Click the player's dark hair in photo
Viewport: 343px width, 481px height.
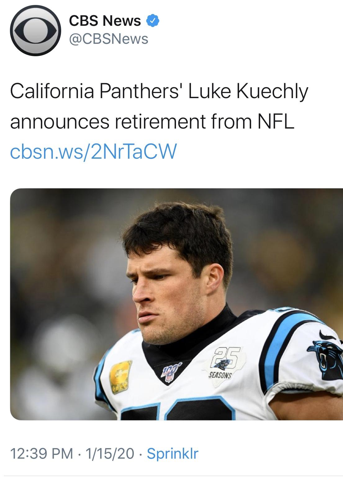(183, 230)
